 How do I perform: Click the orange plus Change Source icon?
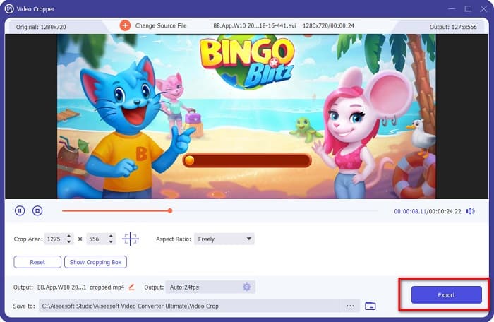(x=125, y=25)
